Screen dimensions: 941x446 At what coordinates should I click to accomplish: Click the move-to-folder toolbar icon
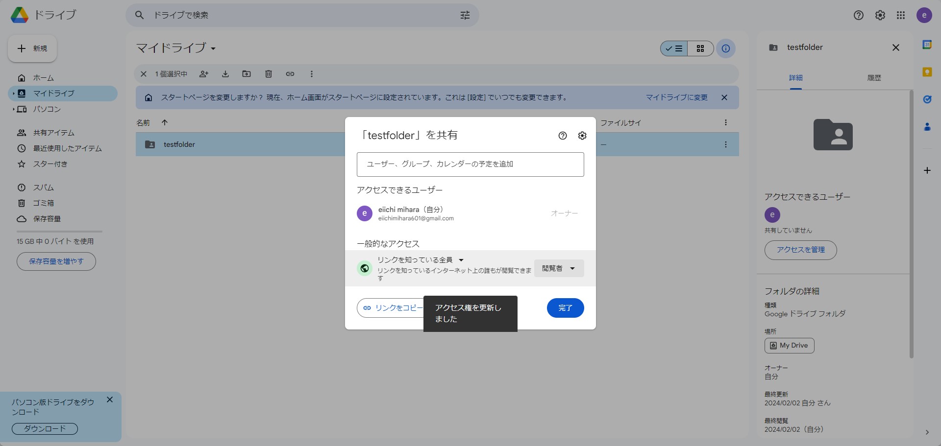coord(247,74)
